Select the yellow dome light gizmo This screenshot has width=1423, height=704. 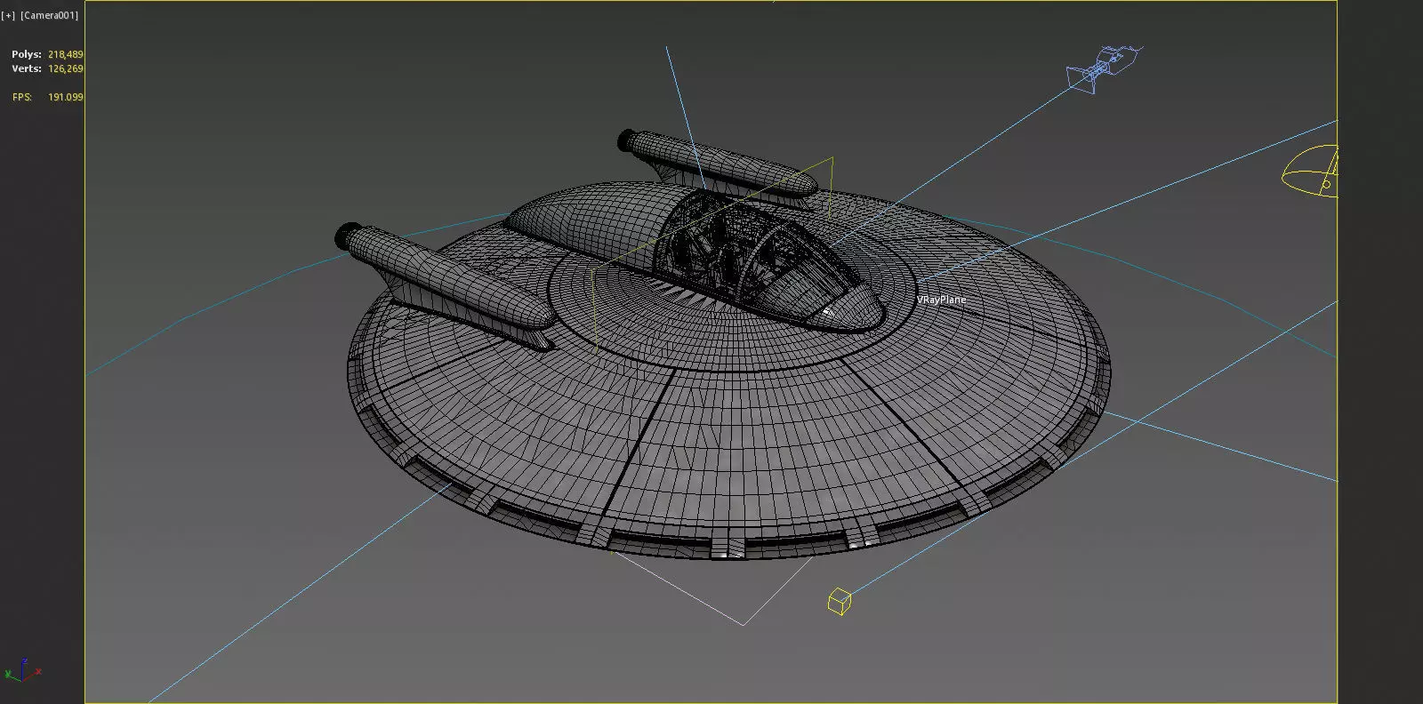tap(1310, 172)
